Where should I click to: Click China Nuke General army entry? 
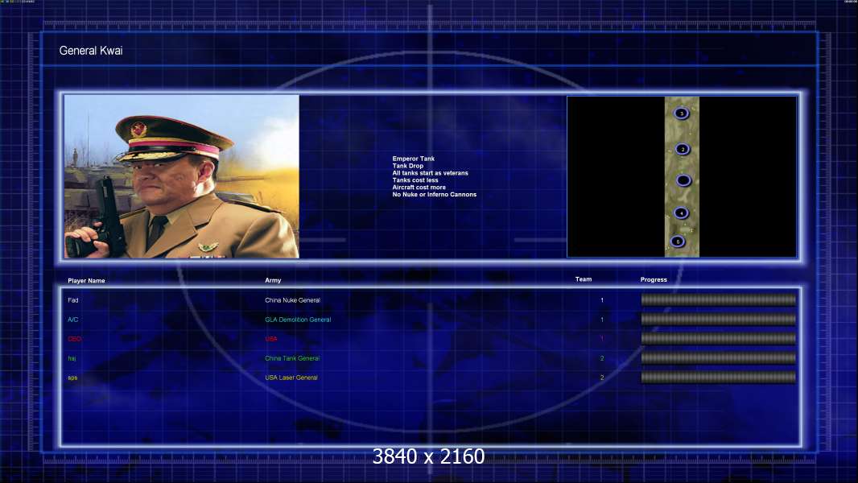[x=293, y=300]
